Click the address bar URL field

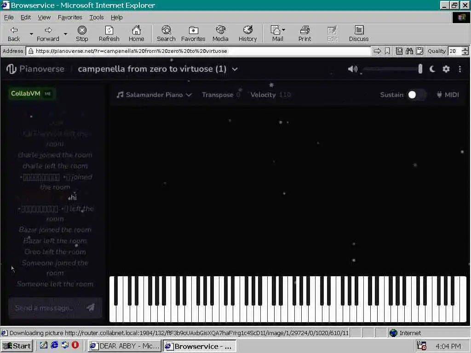tap(198, 51)
